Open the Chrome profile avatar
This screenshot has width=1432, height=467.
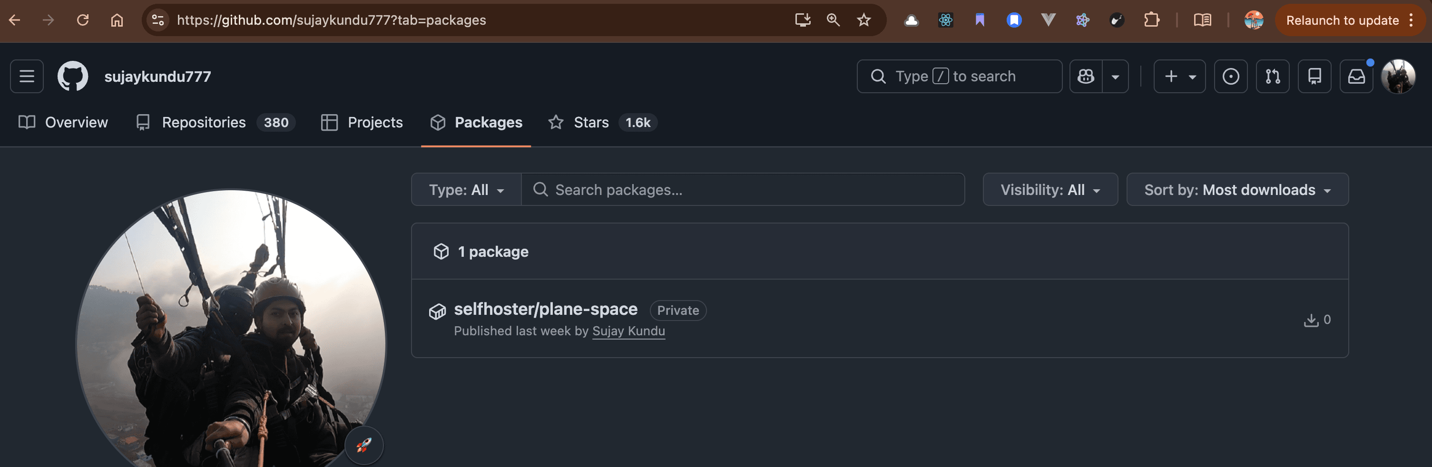click(1254, 20)
